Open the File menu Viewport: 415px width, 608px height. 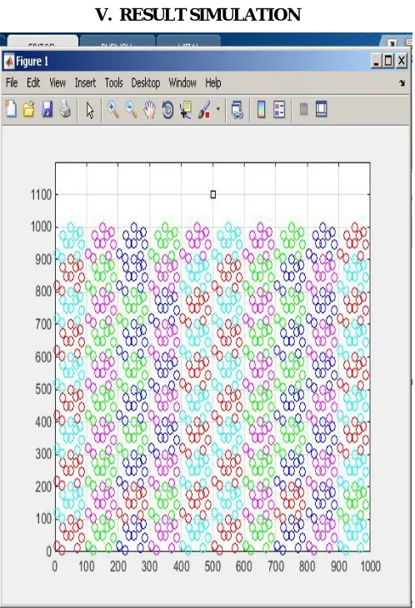coord(12,82)
